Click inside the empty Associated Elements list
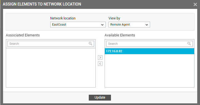This screenshot has width=200, height=105. 51,68
